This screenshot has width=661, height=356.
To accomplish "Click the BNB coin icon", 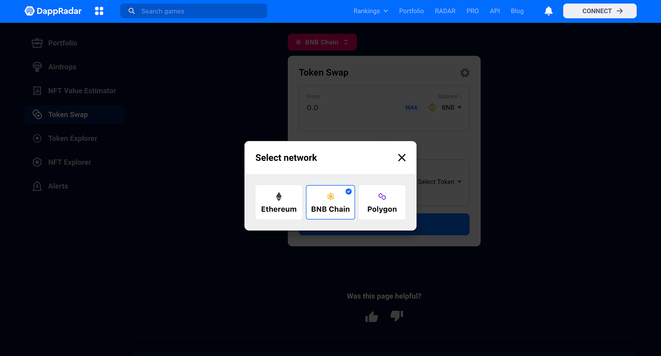I will point(432,108).
